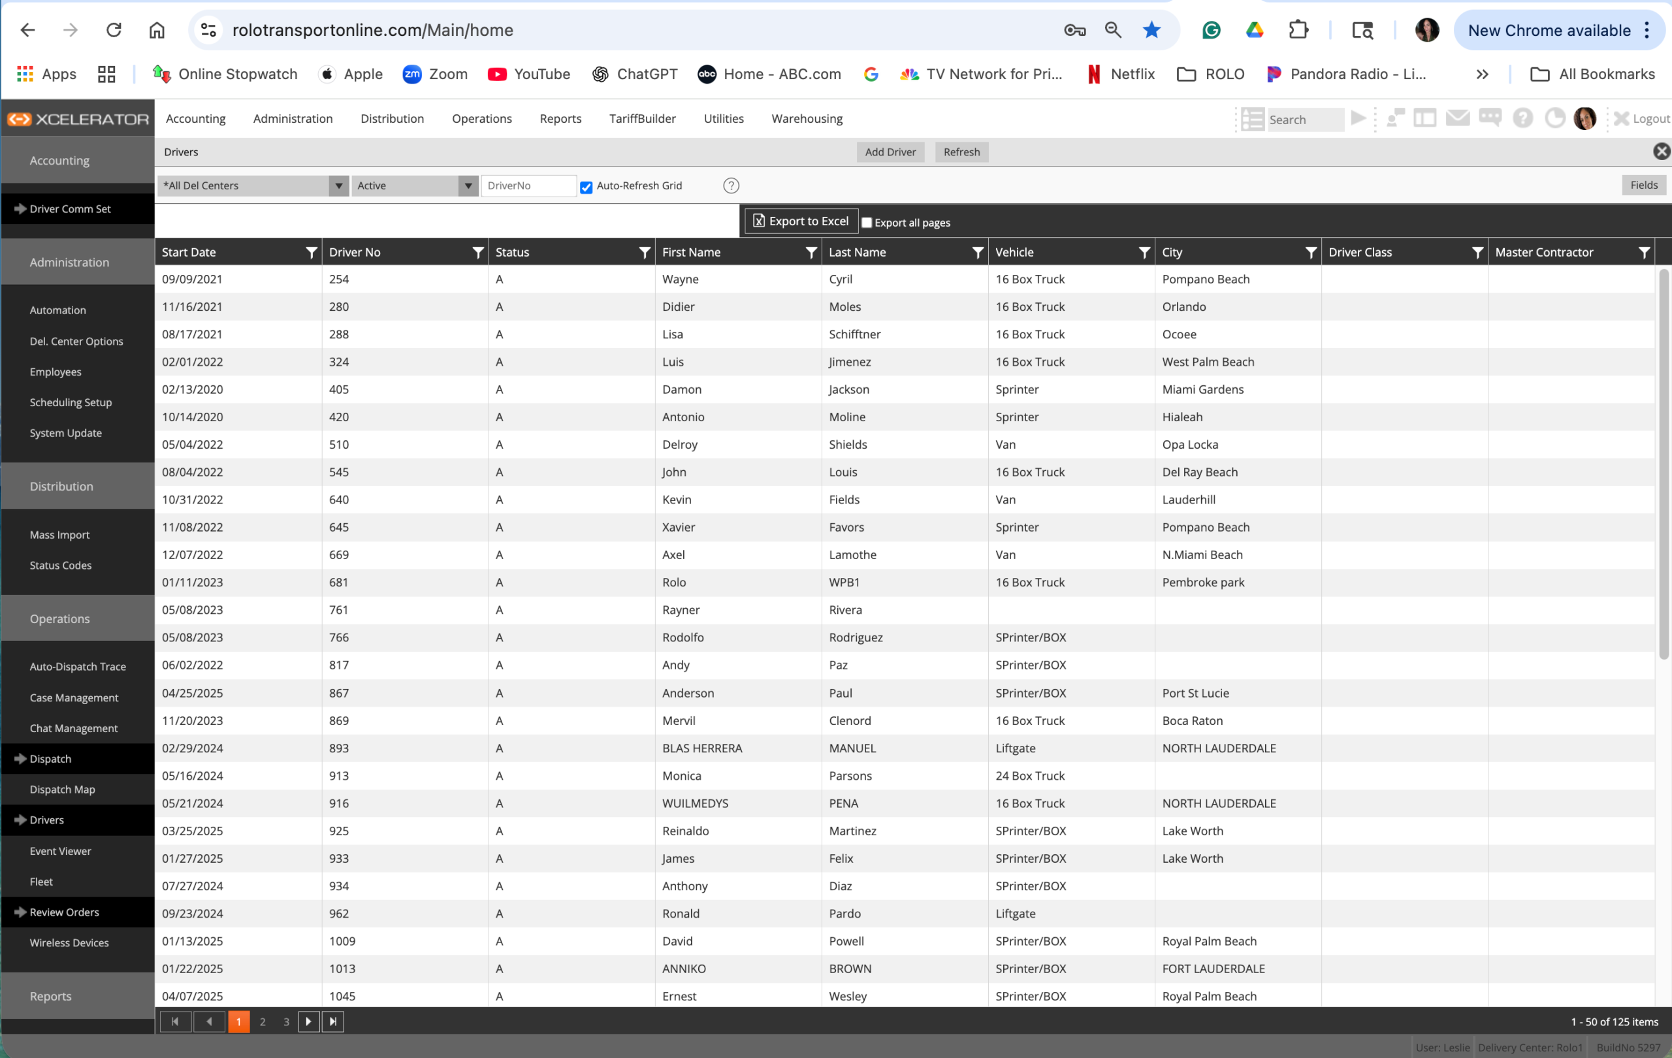Screen dimensions: 1672x1058
Task: Click the Add Driver button
Action: pyautogui.click(x=890, y=152)
